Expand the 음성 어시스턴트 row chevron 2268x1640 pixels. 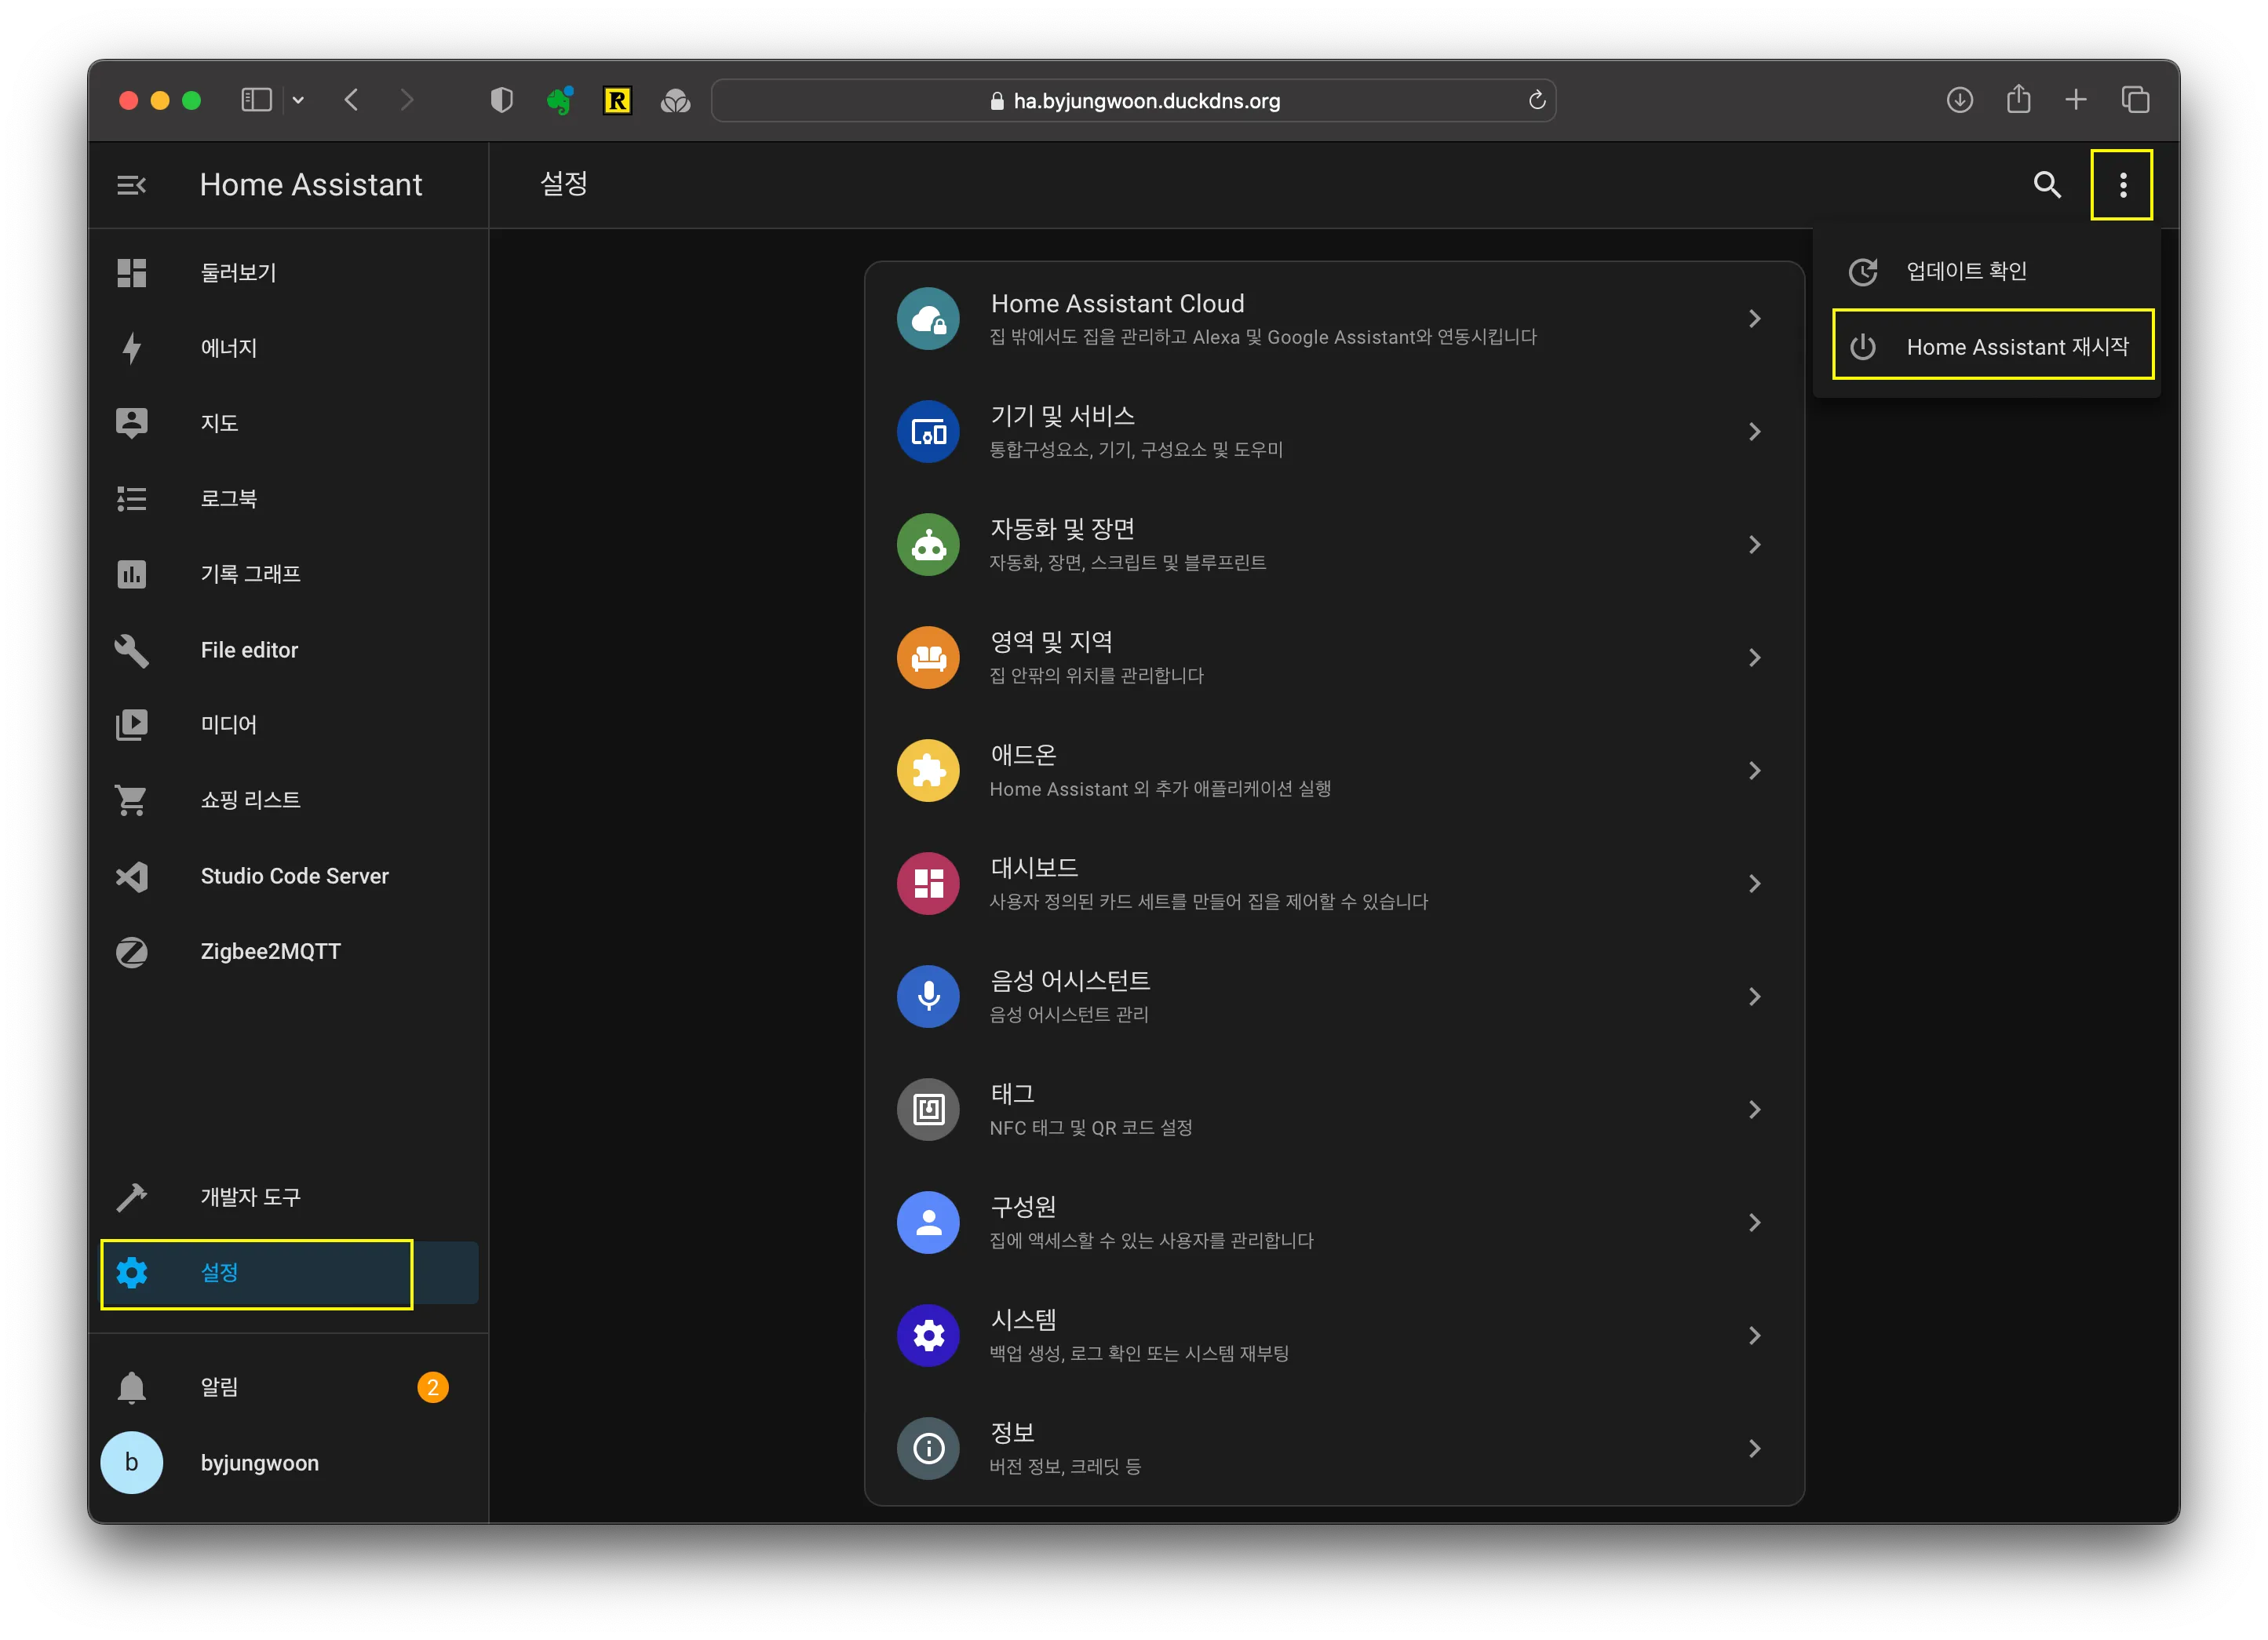pyautogui.click(x=1755, y=997)
